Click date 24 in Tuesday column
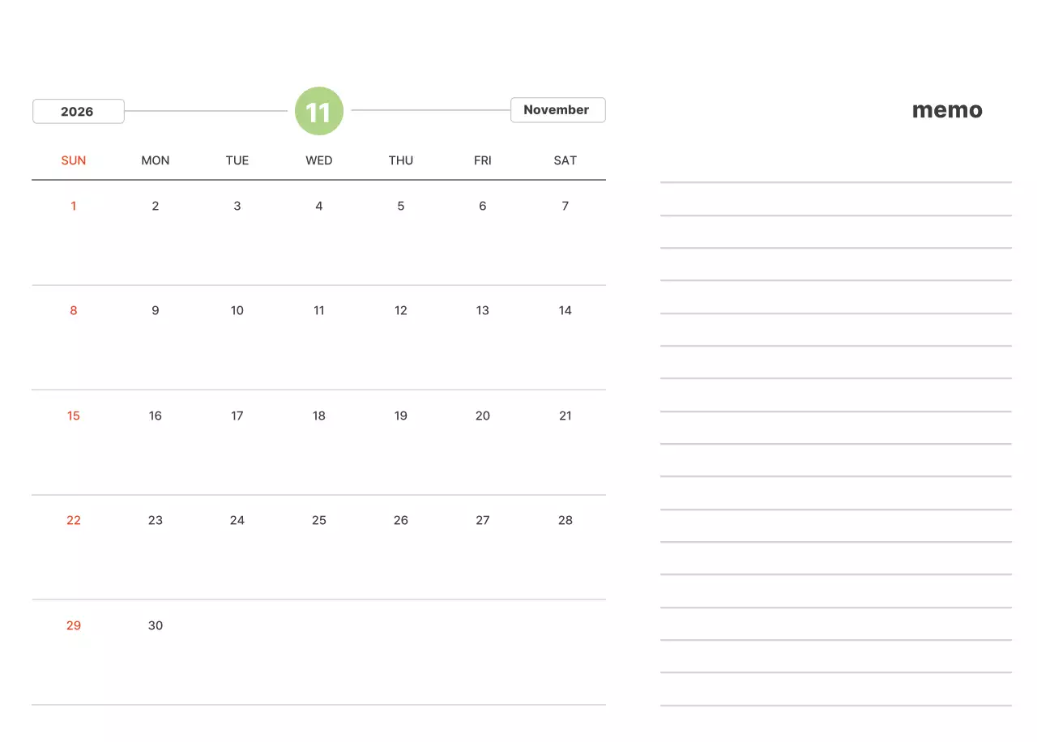The width and height of the screenshot is (1037, 742). [237, 520]
